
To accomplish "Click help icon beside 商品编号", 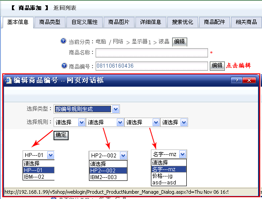I will [64, 65].
